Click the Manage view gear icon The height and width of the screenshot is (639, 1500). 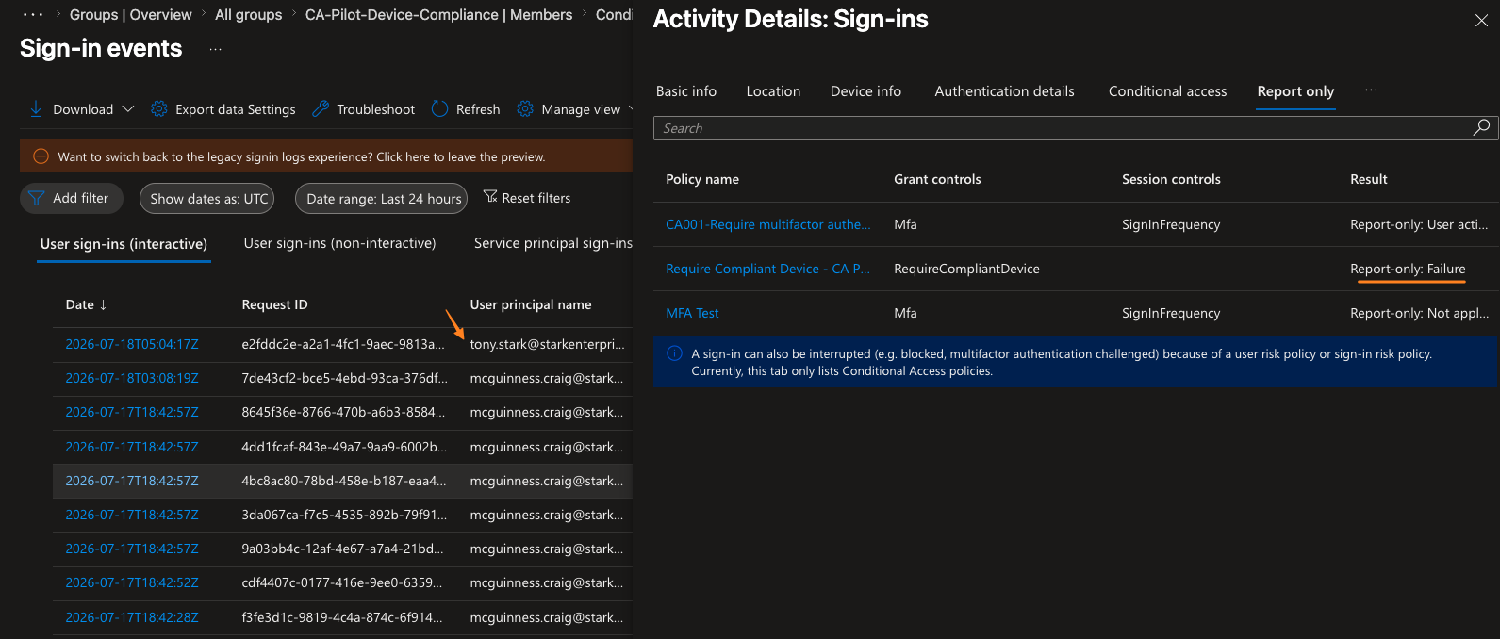pyautogui.click(x=525, y=109)
